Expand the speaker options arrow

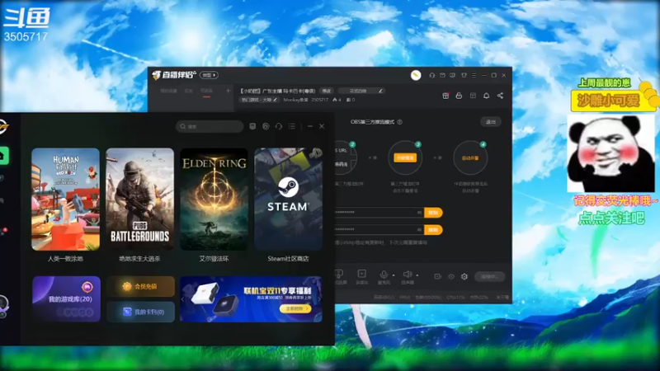[417, 275]
